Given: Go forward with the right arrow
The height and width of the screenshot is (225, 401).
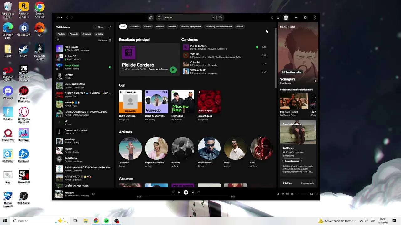Looking at the screenshot, I should pyautogui.click(x=72, y=17).
